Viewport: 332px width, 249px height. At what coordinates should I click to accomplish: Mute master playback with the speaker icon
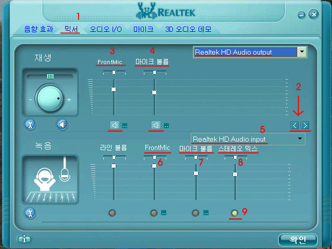pyautogui.click(x=63, y=125)
